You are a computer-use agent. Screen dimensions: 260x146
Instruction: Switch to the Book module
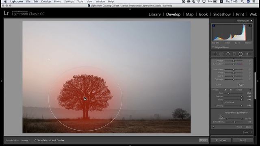(203, 15)
